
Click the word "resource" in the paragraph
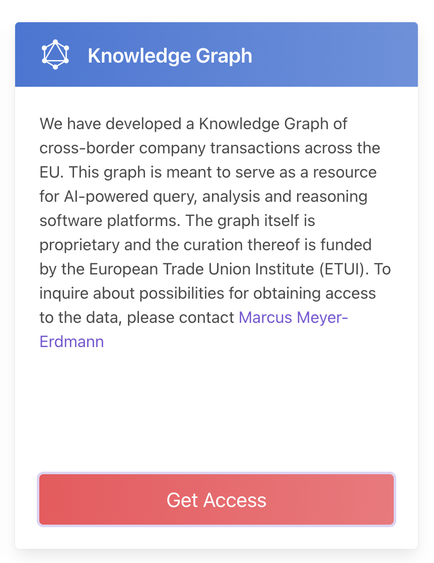pos(345,172)
